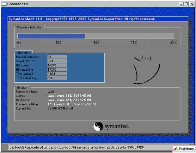
Task: Click the 75% progress label
Action: click(134, 43)
